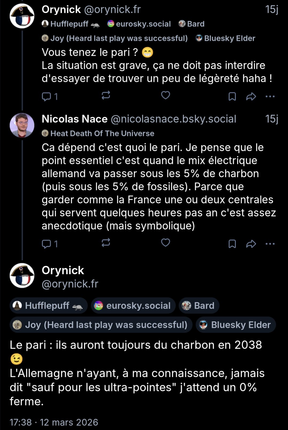Open more options on Nicolas Nace's post
The height and width of the screenshot is (430, 288).
click(x=270, y=244)
